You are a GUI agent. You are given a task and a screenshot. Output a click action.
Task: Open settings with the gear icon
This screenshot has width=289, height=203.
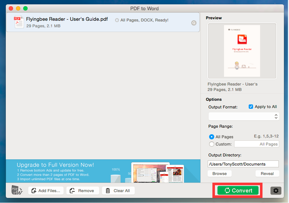[x=276, y=190]
